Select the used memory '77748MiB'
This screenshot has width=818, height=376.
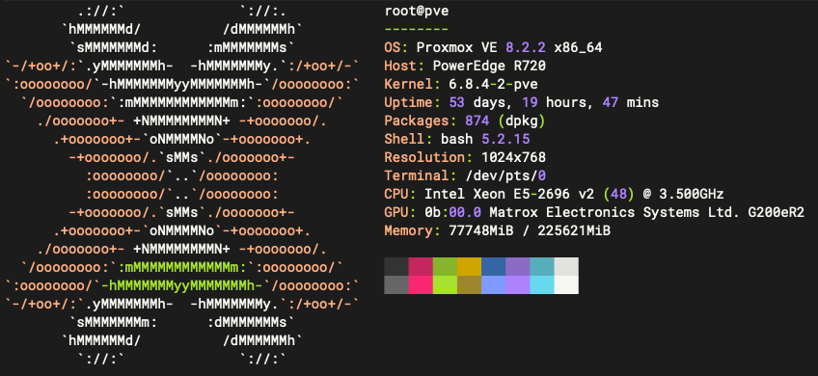click(481, 230)
